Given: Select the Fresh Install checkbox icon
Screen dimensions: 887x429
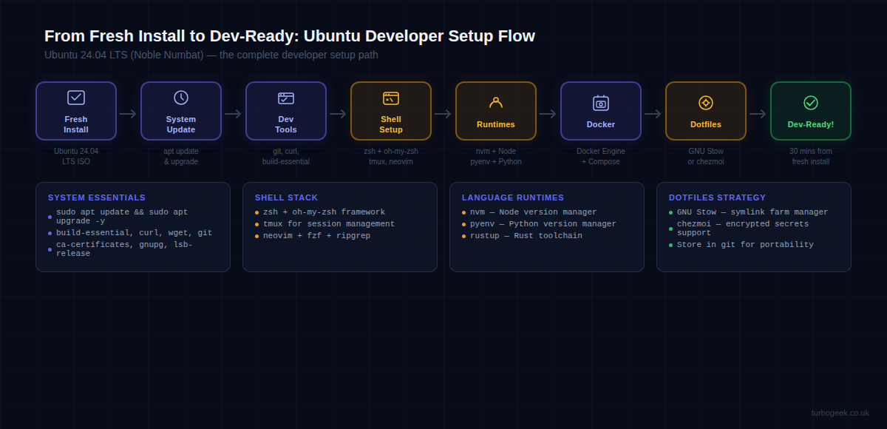Looking at the screenshot, I should coord(76,97).
